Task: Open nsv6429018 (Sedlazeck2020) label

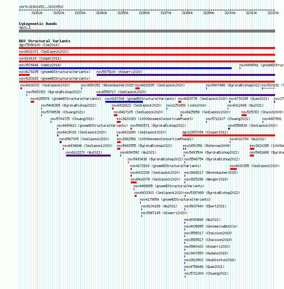Action: (82, 132)
